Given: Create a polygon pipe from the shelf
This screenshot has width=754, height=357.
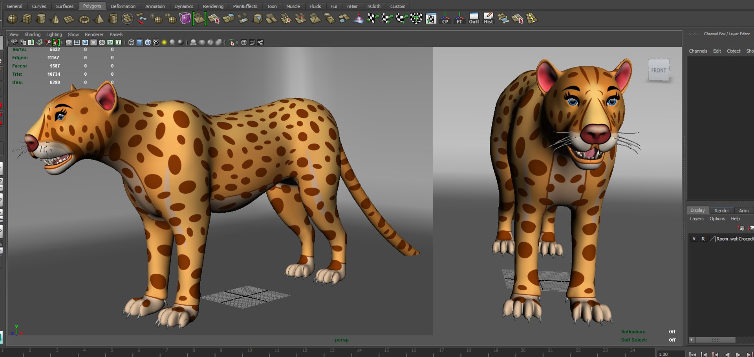Looking at the screenshot, I should point(113,18).
